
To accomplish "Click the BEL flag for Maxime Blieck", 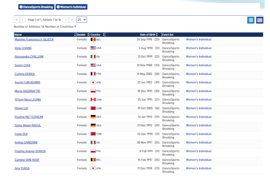I will tap(93, 40).
